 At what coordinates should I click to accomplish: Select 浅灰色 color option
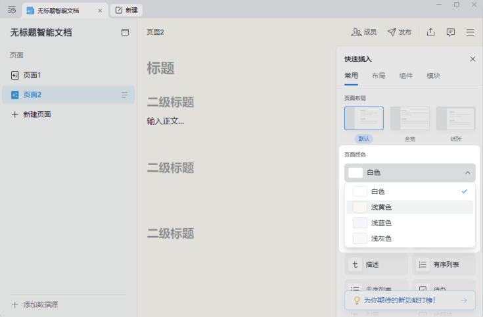pos(409,238)
